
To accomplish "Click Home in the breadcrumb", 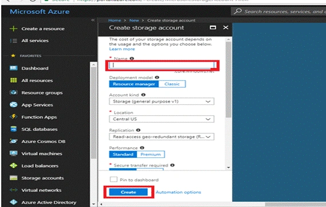I will point(115,21).
